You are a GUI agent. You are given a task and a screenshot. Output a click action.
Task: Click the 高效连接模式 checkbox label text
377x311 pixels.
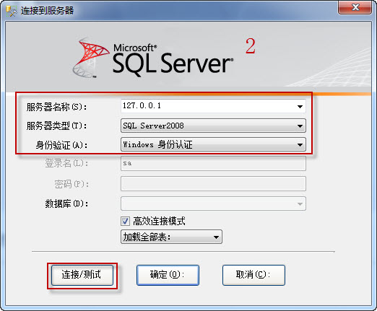pos(159,222)
